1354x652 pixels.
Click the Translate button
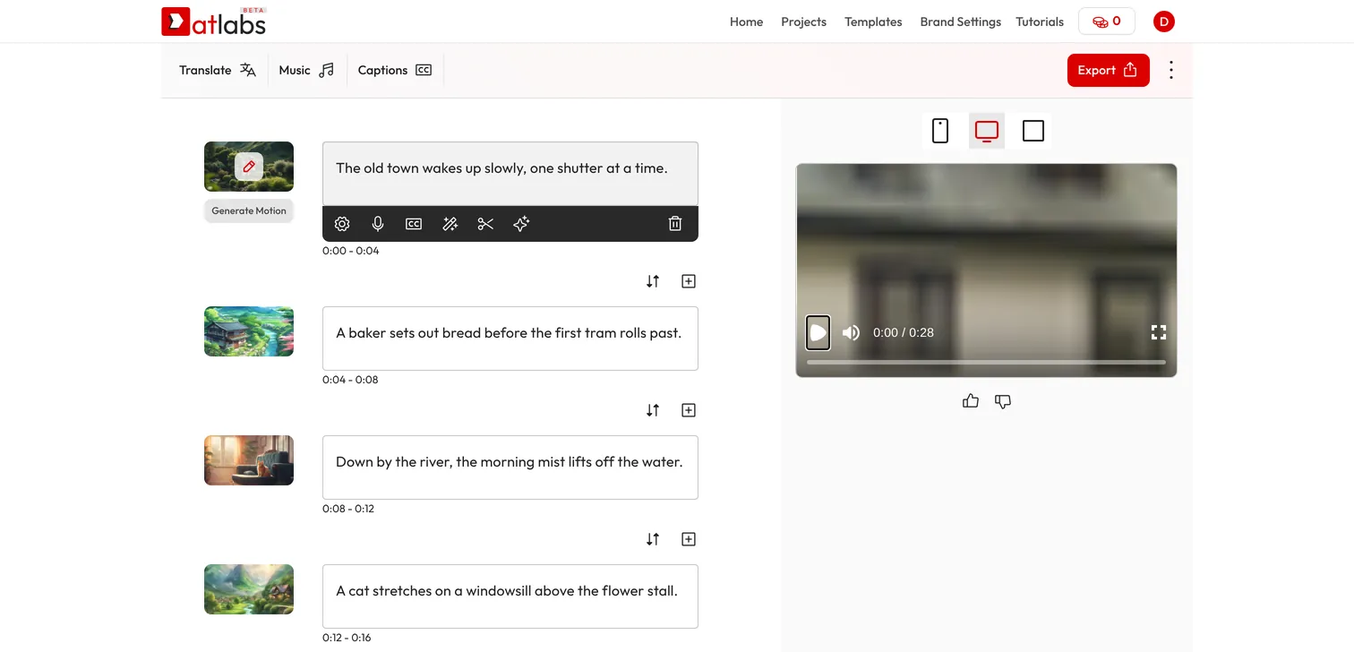pos(218,70)
